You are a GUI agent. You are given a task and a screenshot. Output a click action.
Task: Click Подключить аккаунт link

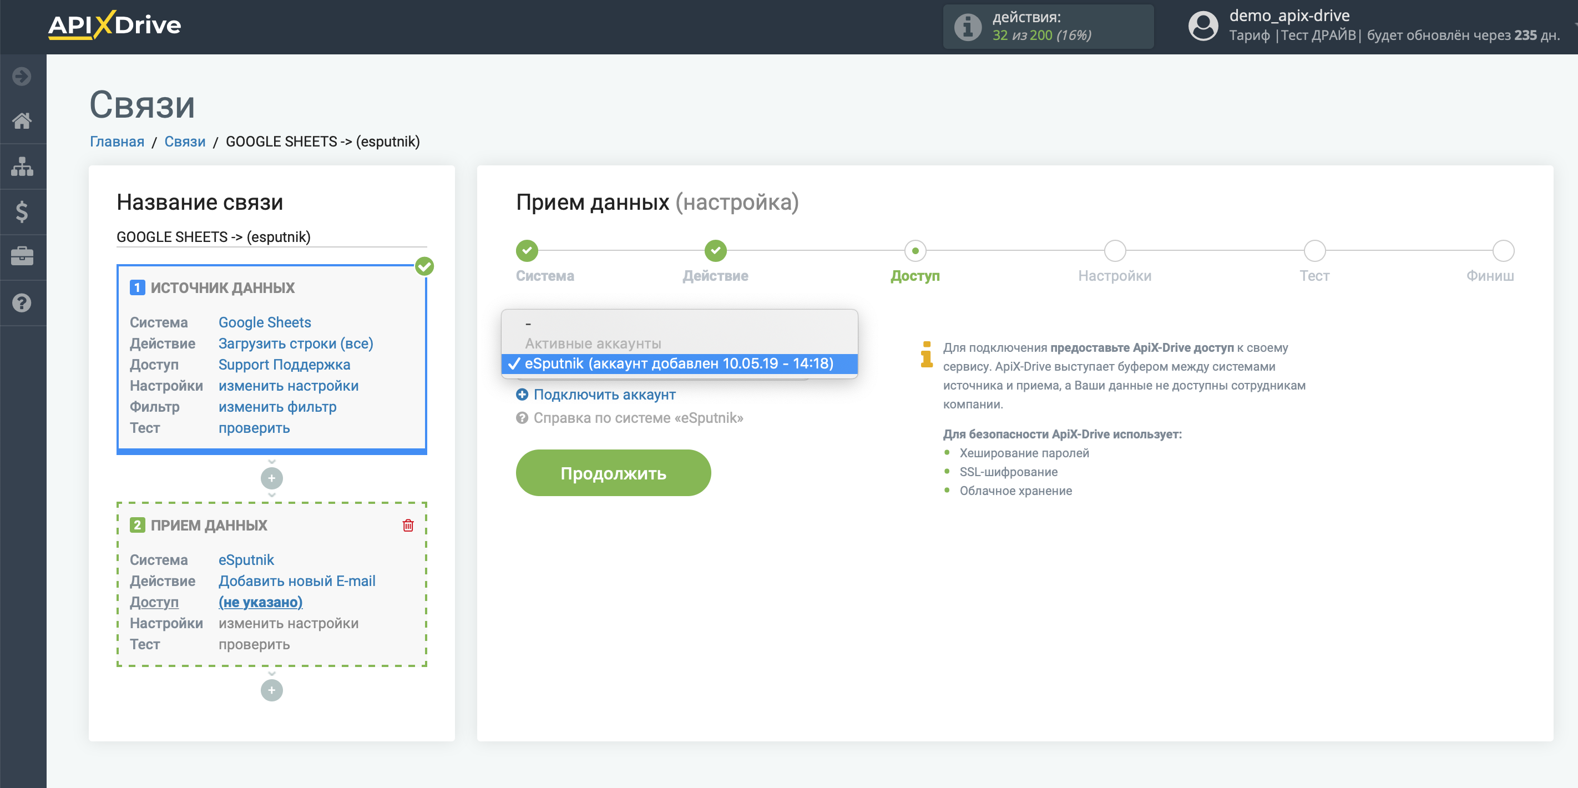coord(605,395)
